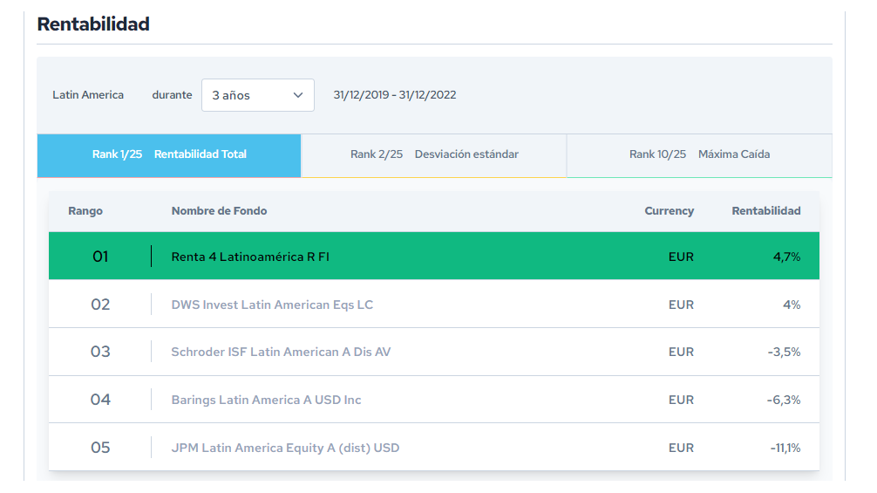Click the Nombre de Fondo column header
This screenshot has width=877, height=493.
pyautogui.click(x=219, y=210)
